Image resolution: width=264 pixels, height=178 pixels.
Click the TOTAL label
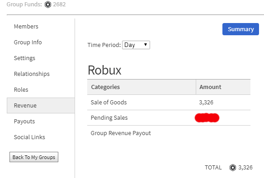point(213,168)
